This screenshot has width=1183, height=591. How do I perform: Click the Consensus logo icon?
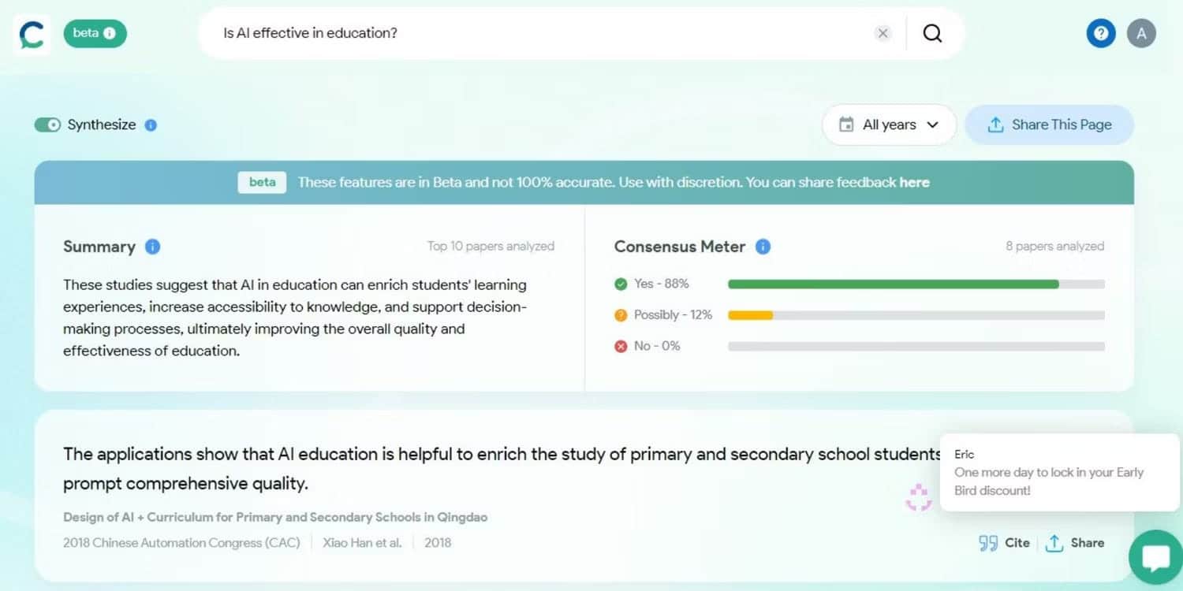tap(32, 35)
